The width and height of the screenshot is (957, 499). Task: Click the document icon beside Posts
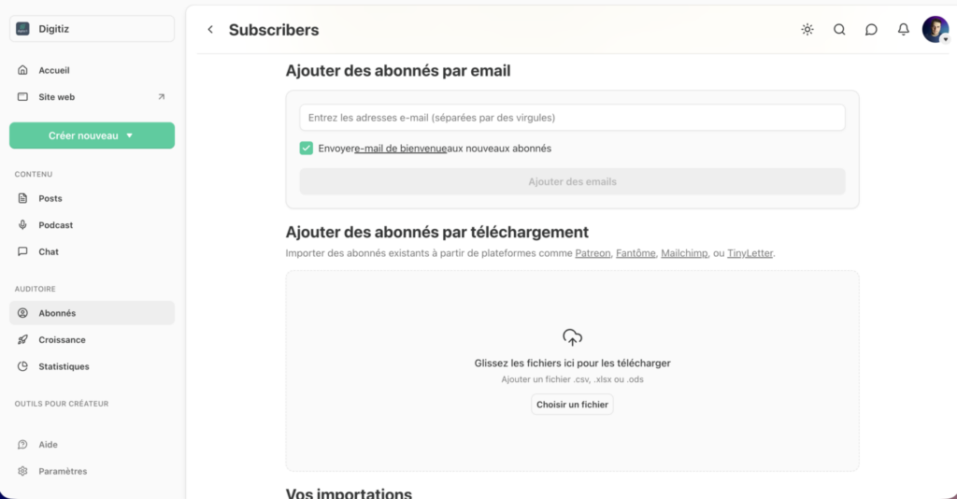click(x=22, y=198)
